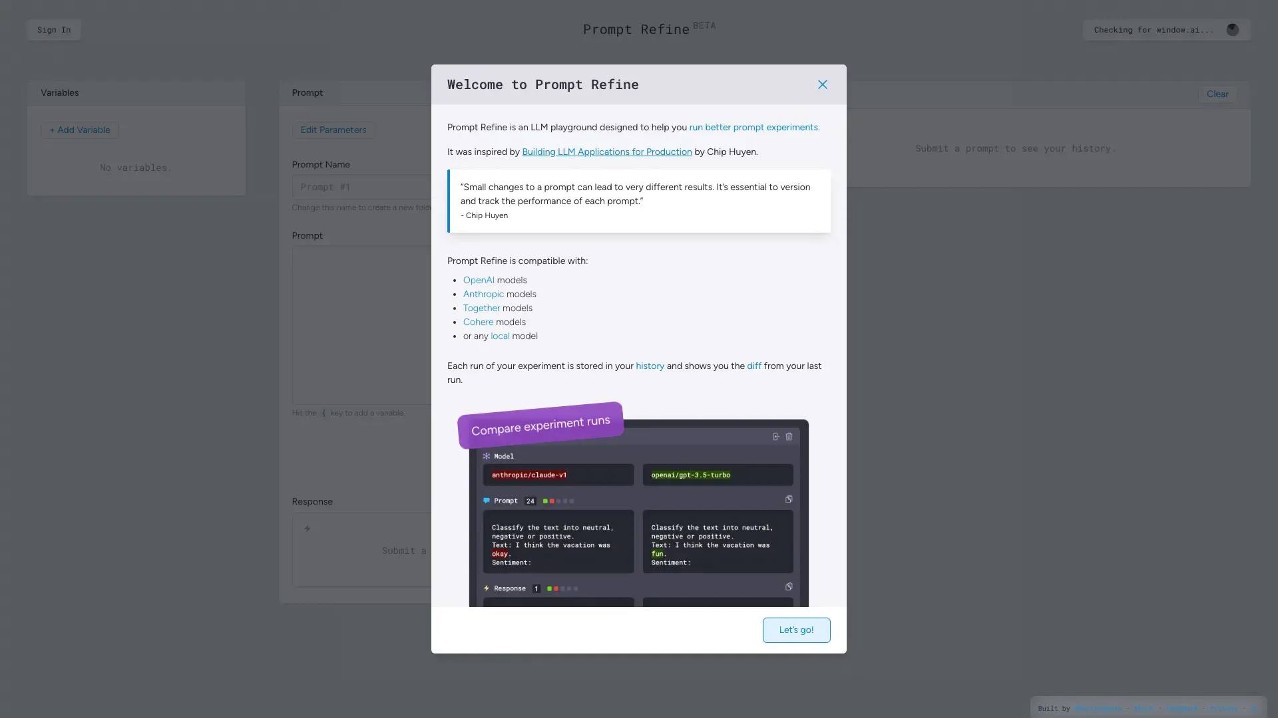This screenshot has width=1278, height=718.
Task: Open the 'run better prompt experiments' link
Action: [x=754, y=127]
